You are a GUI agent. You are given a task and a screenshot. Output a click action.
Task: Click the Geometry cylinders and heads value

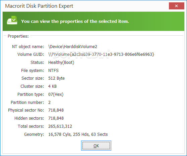(78, 134)
